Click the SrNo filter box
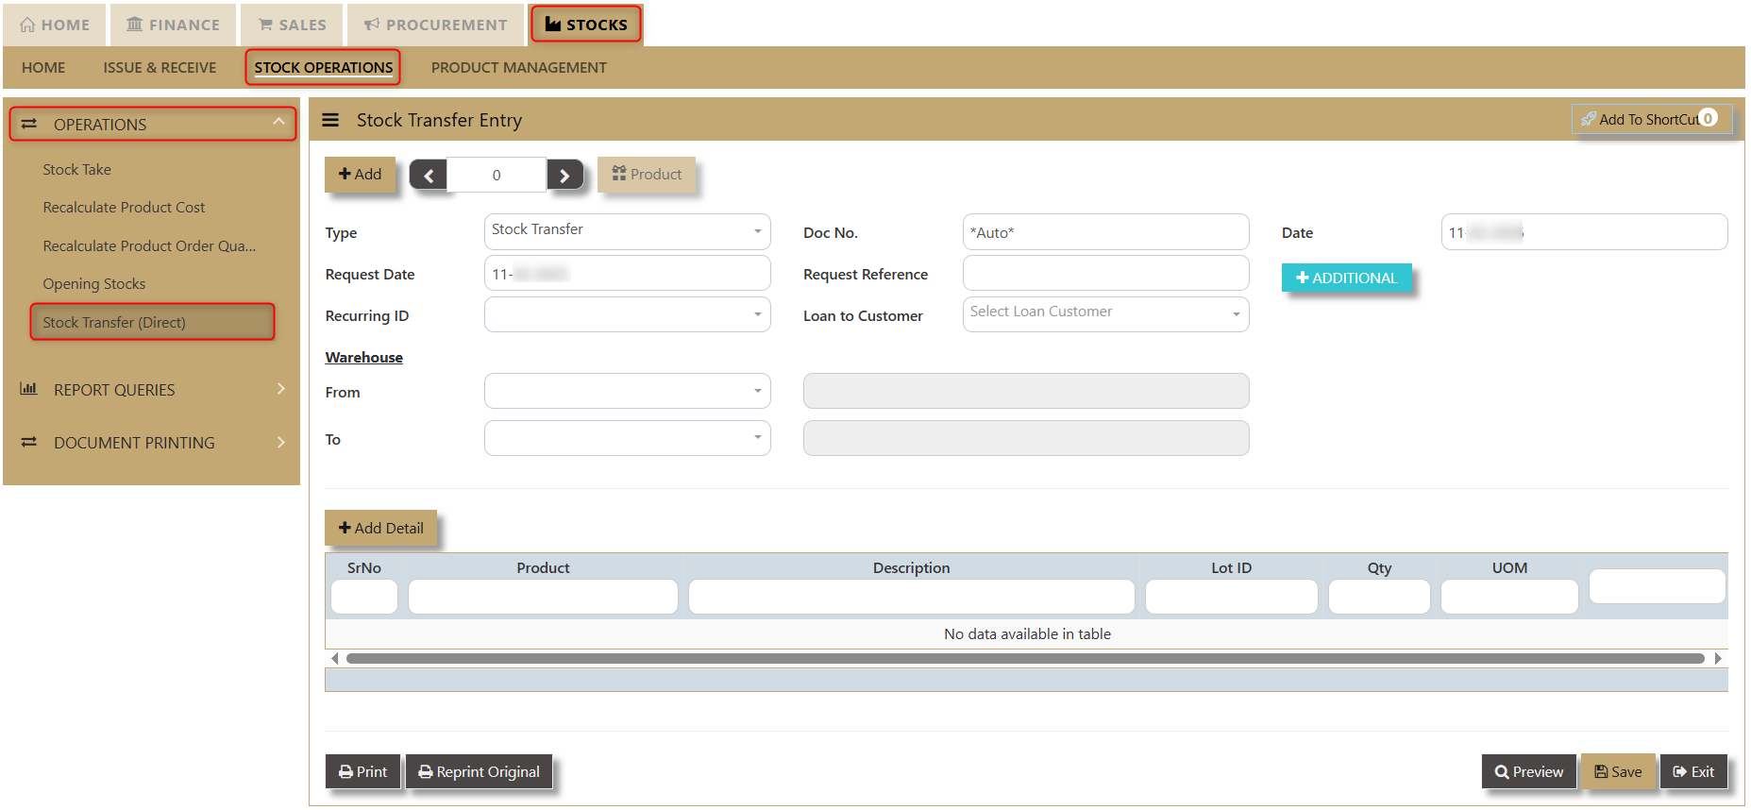The width and height of the screenshot is (1751, 810). click(x=364, y=597)
